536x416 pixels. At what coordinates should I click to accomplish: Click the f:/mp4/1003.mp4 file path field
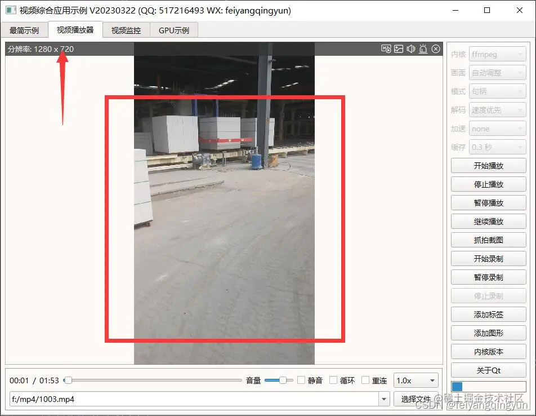(194, 399)
